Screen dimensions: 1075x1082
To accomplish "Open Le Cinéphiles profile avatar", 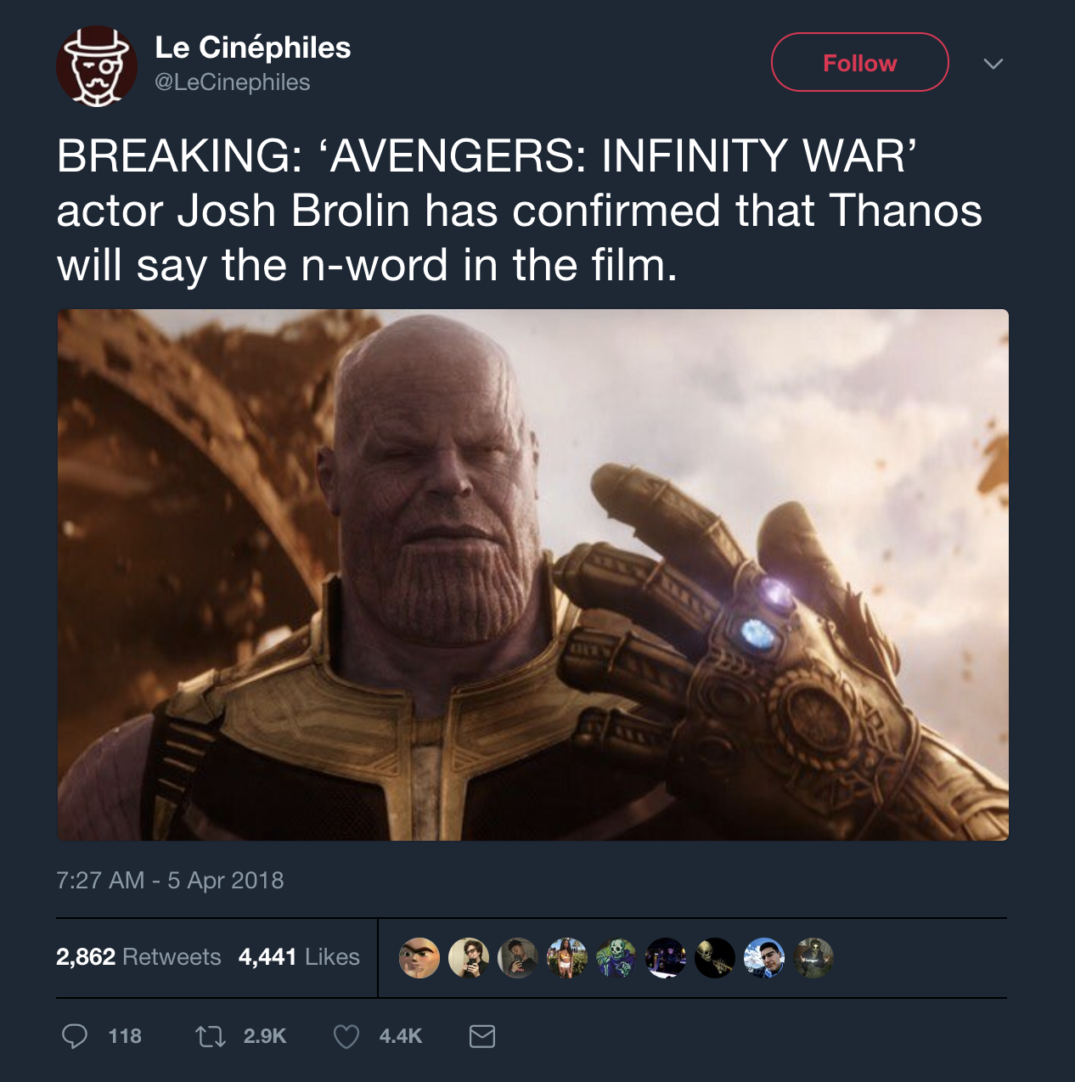I will click(97, 66).
